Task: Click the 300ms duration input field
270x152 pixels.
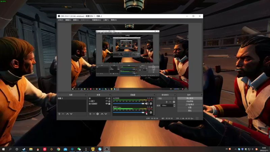Action: point(167,105)
